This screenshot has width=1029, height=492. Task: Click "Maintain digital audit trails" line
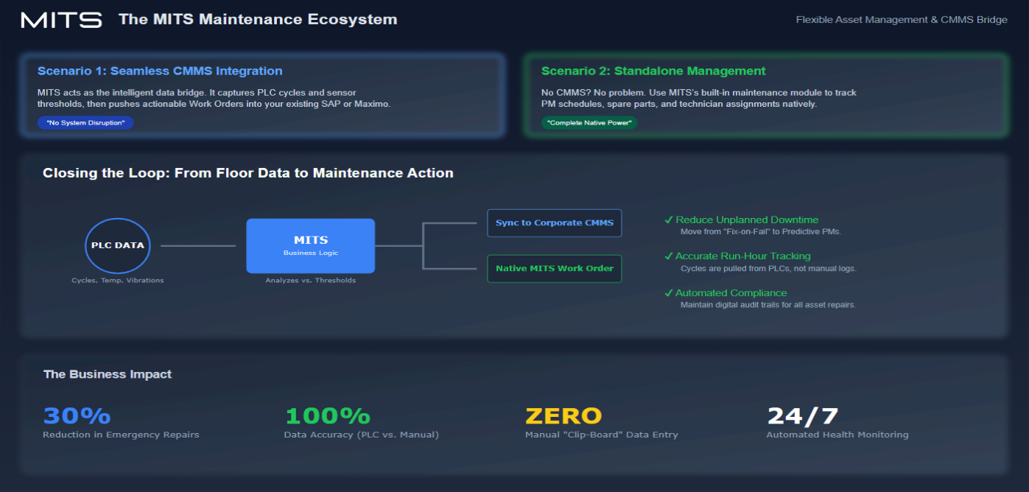(768, 305)
